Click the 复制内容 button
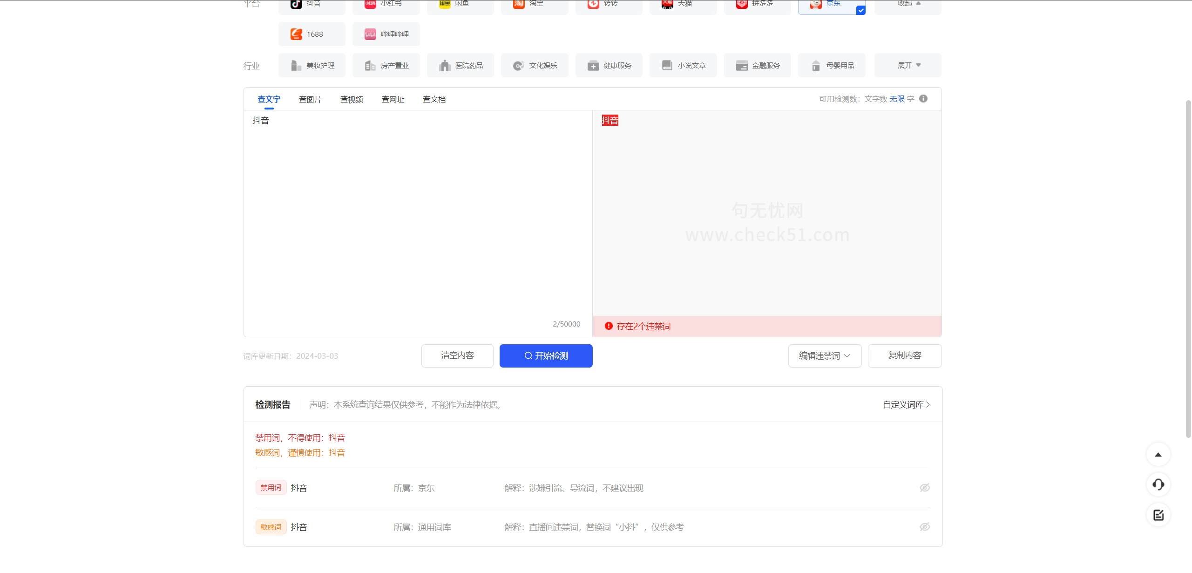The image size is (1192, 573). (x=905, y=356)
